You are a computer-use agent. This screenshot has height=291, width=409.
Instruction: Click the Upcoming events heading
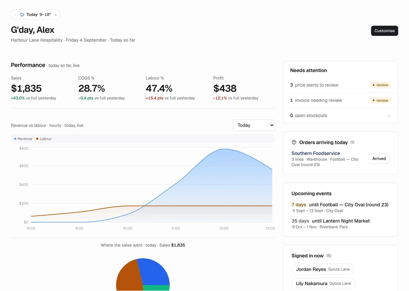pyautogui.click(x=311, y=194)
